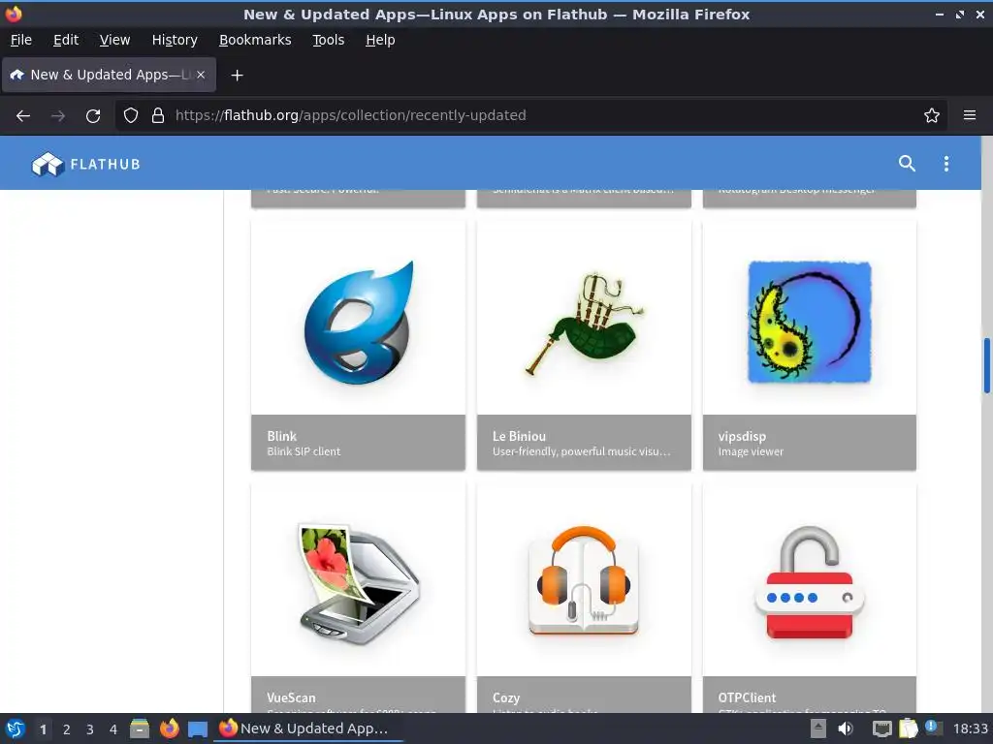
Task: Click the browser forward arrow
Action: pos(57,115)
